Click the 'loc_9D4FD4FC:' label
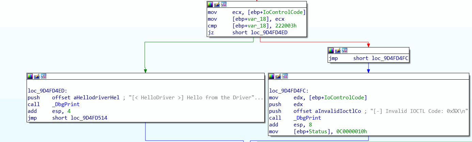Viewport: 472px width, 142px height. [289, 91]
